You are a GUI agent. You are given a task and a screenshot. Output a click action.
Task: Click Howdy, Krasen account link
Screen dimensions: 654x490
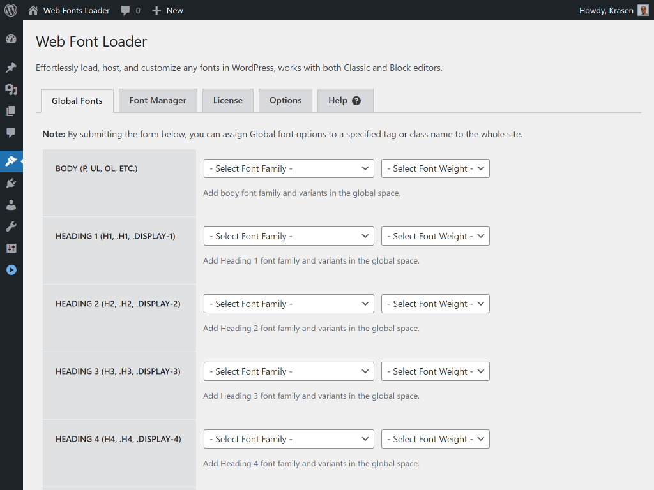(606, 10)
